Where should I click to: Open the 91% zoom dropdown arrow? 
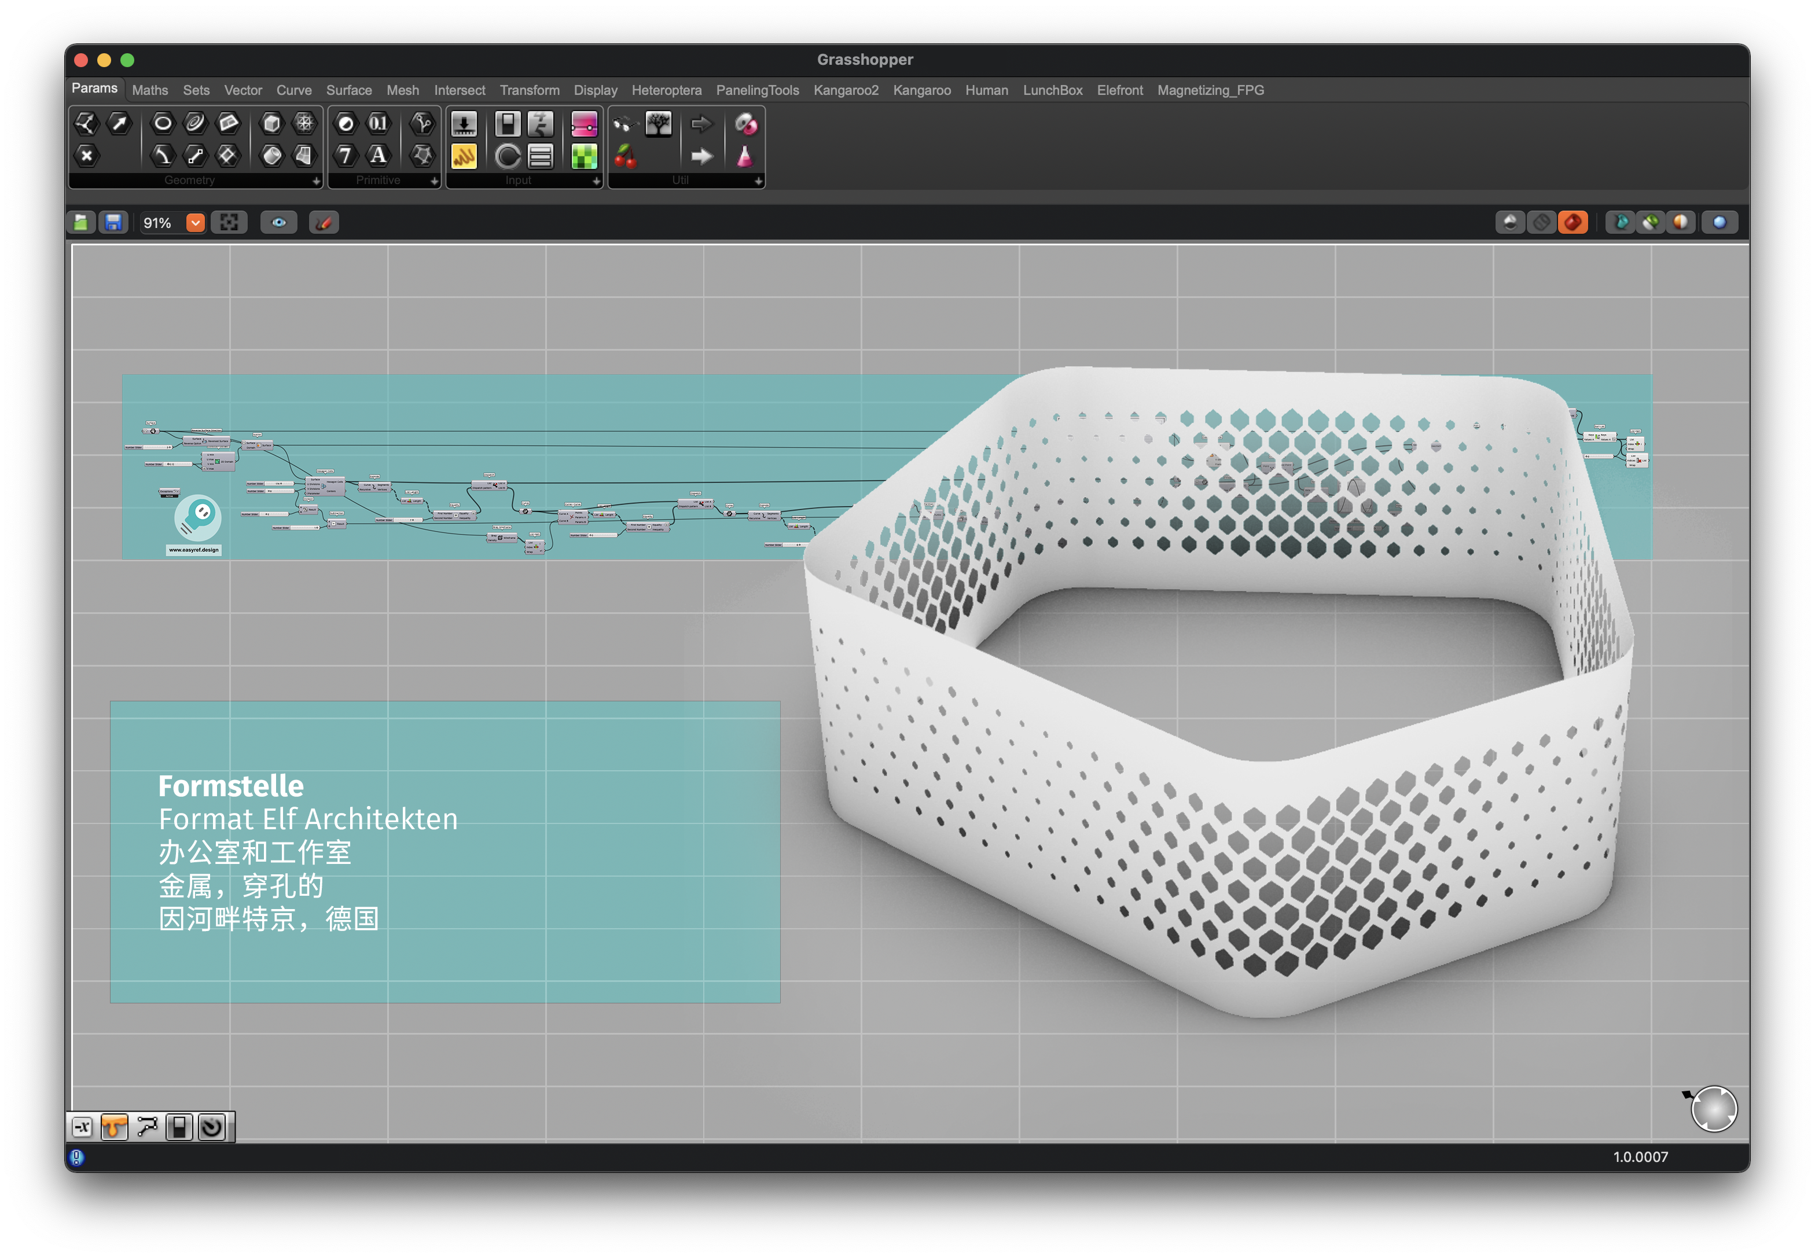[x=196, y=223]
